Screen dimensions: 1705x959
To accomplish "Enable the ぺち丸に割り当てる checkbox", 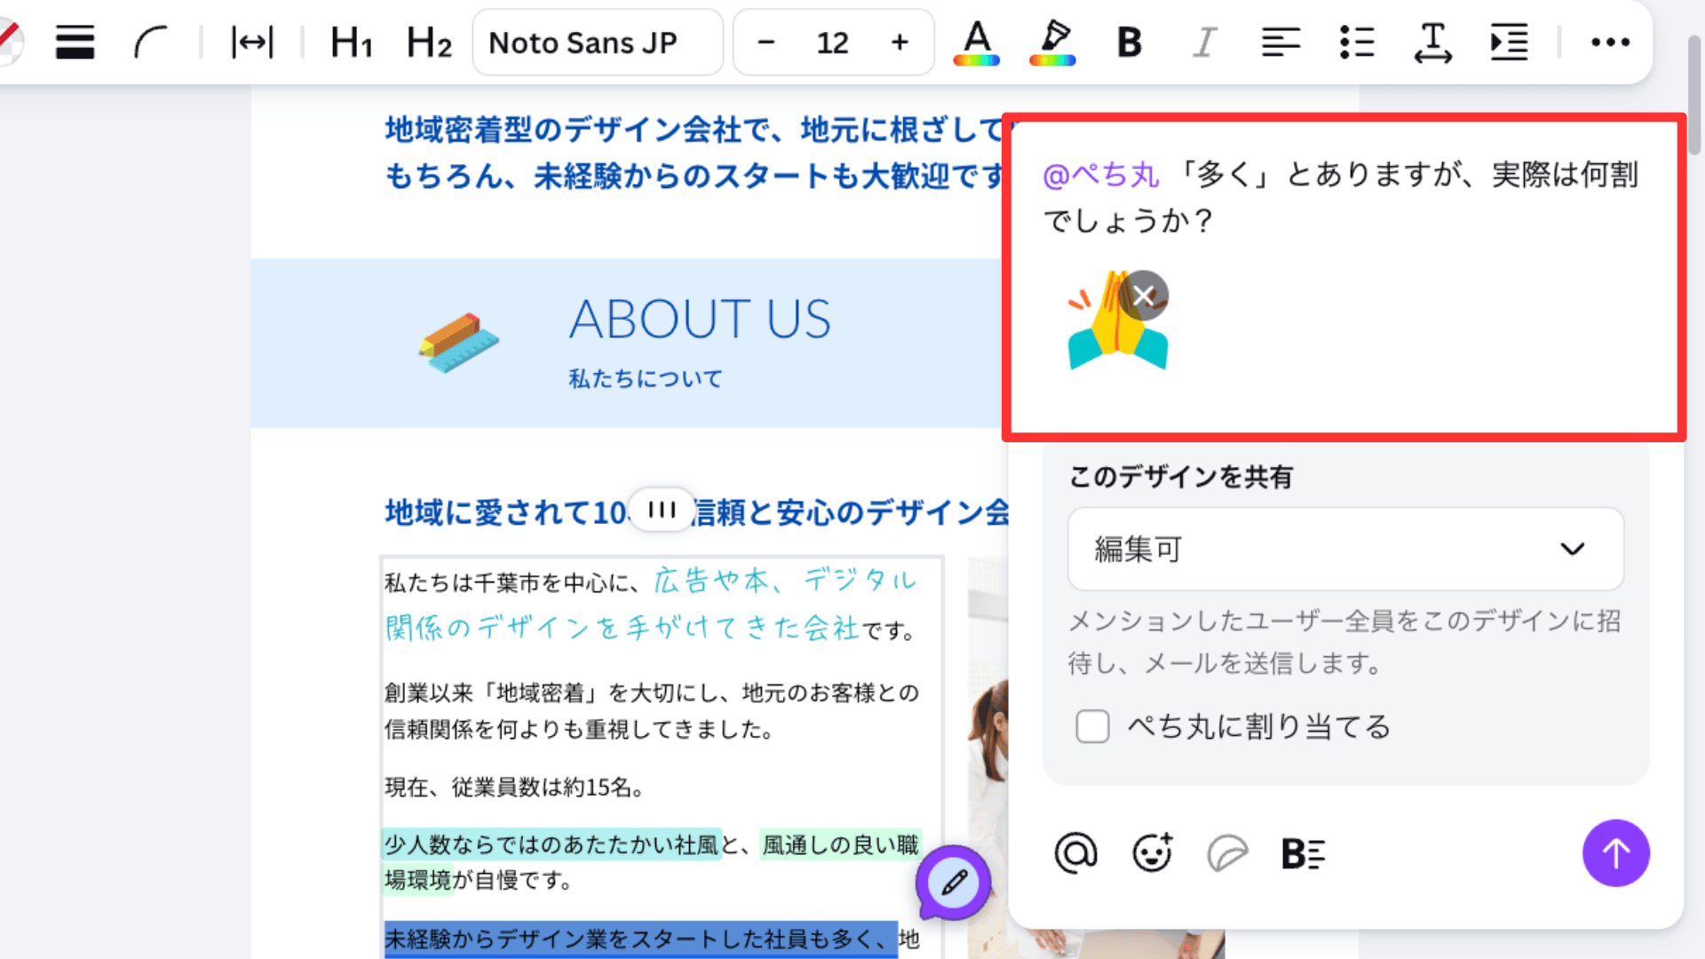I will pos(1092,726).
